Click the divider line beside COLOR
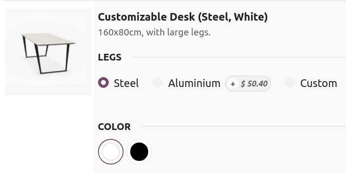This screenshot has width=346, height=173. [x=243, y=126]
